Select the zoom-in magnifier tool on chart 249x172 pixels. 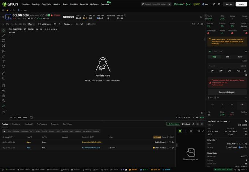pyautogui.click(x=4, y=78)
